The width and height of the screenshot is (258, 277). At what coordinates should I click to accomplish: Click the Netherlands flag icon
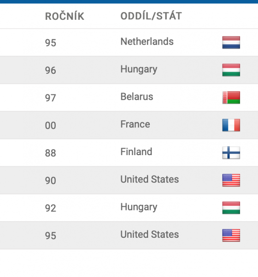[231, 42]
